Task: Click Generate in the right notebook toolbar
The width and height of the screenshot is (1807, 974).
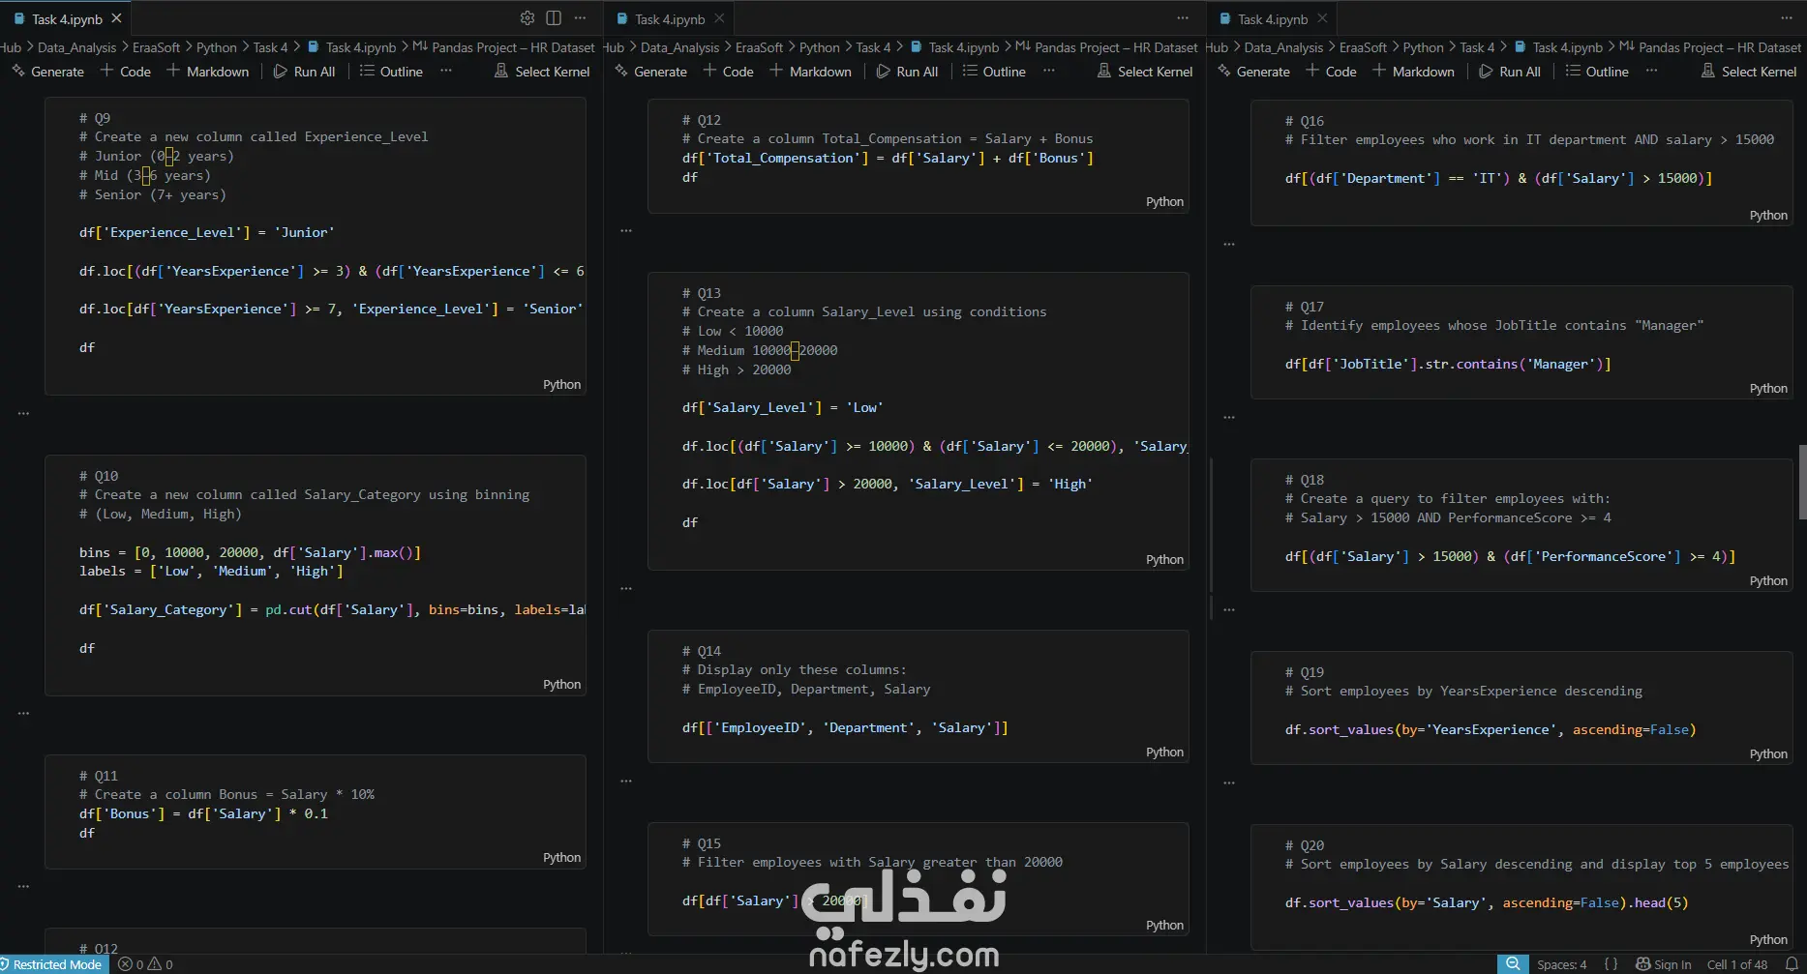Action: pos(1253,72)
